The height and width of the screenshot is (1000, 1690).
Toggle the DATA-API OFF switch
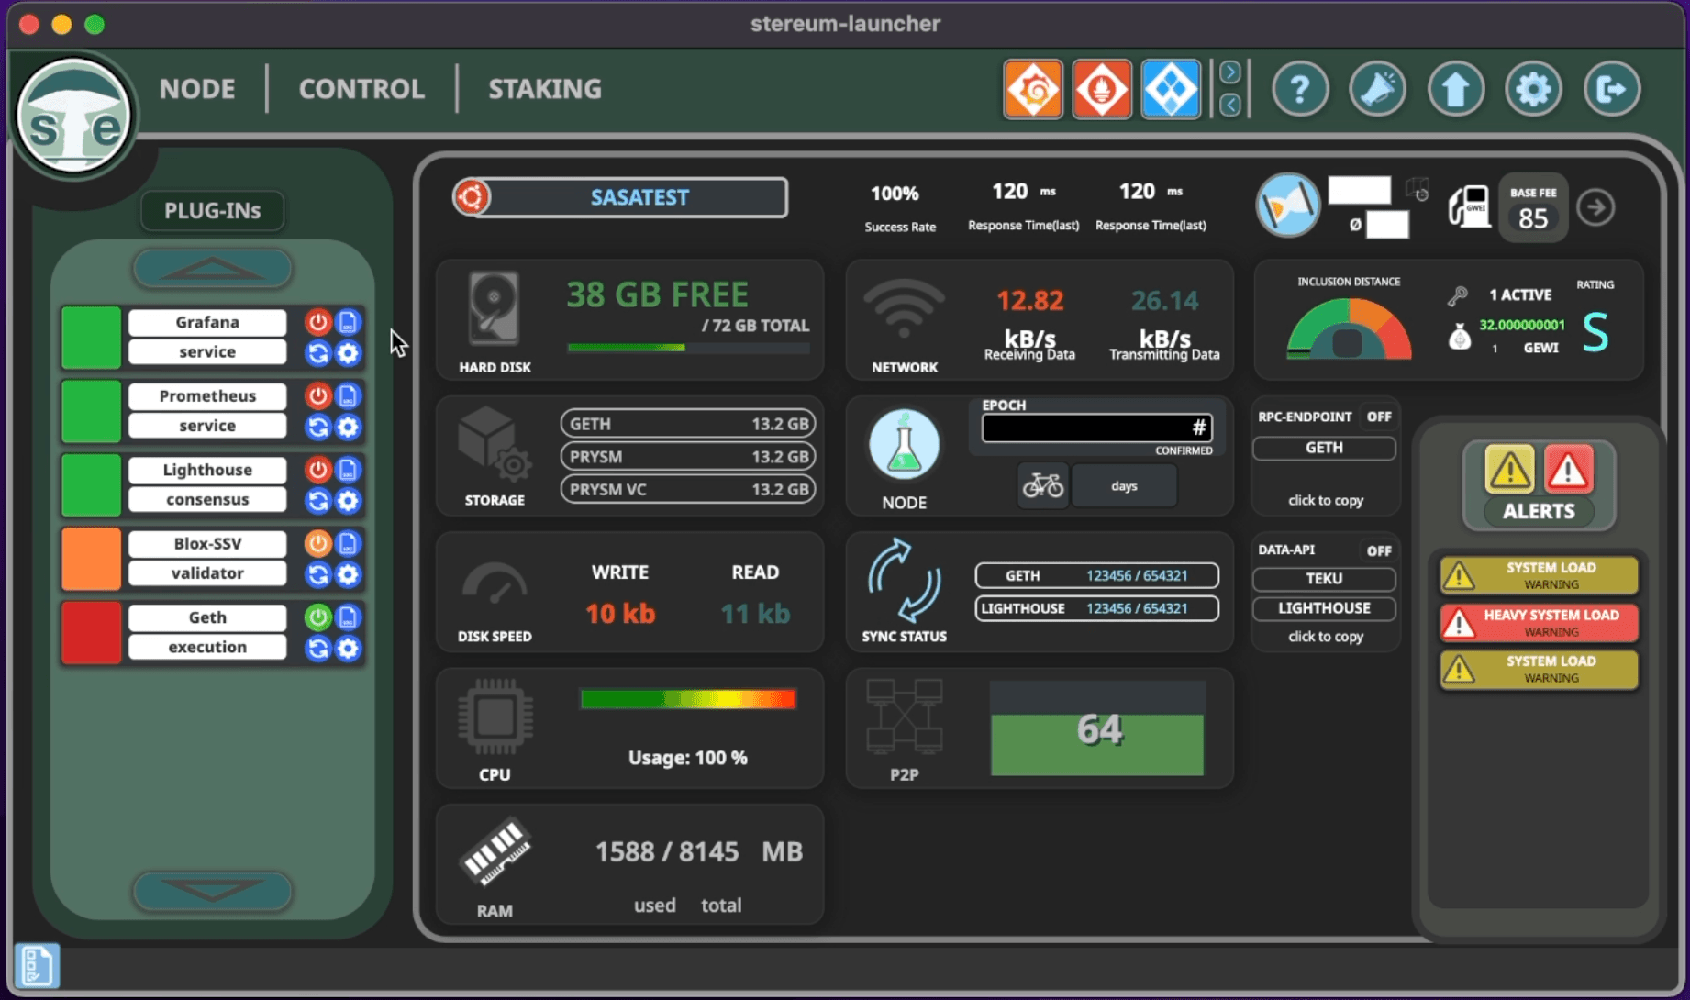click(x=1379, y=550)
